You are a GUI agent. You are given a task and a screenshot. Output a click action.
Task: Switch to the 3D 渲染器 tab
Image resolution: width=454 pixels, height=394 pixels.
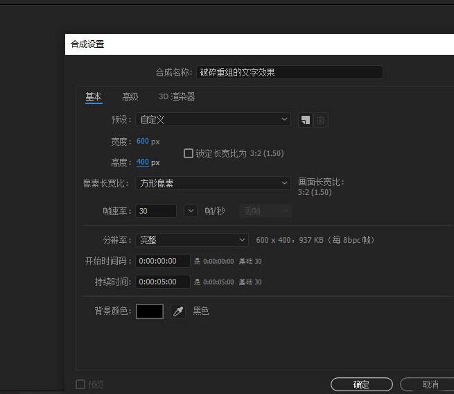coord(177,96)
